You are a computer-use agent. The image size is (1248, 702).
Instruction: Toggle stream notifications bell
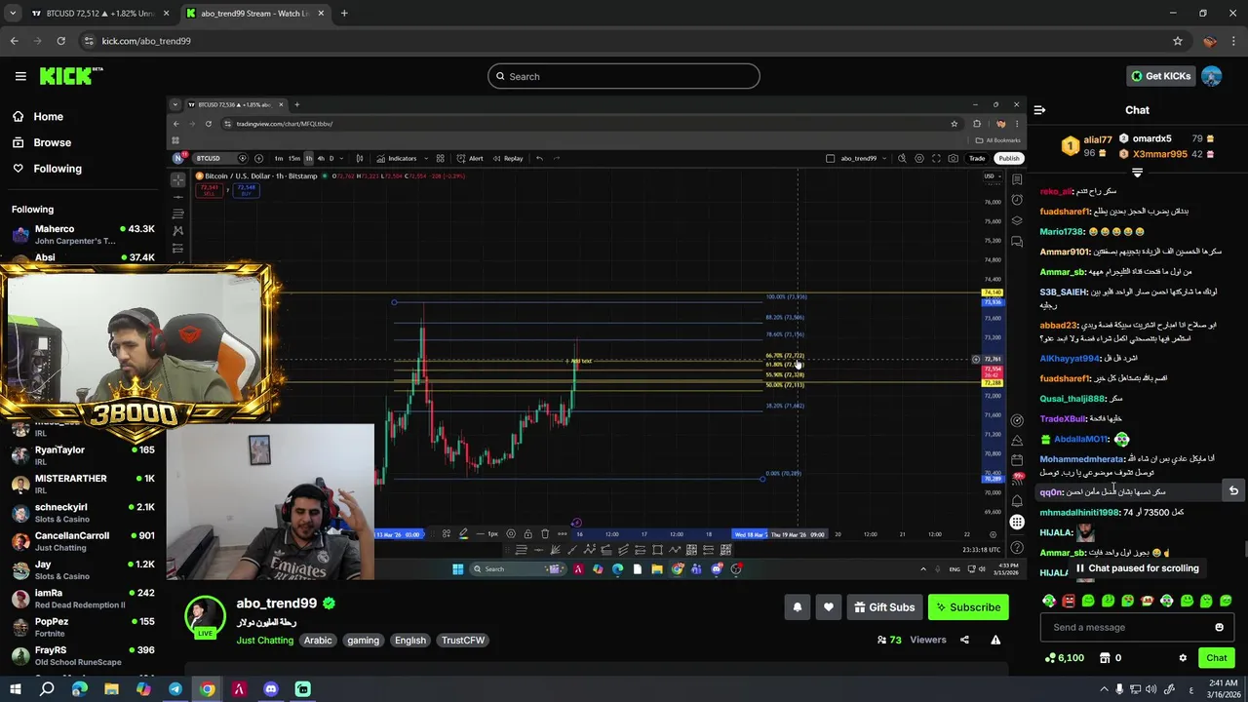[x=798, y=607]
